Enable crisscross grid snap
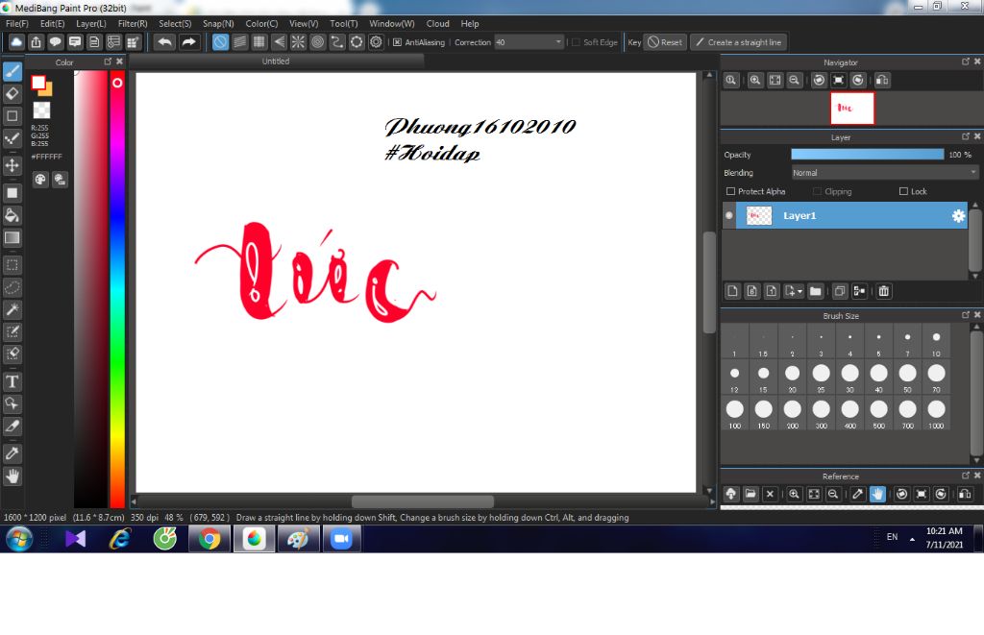This screenshot has width=984, height=635. click(259, 42)
